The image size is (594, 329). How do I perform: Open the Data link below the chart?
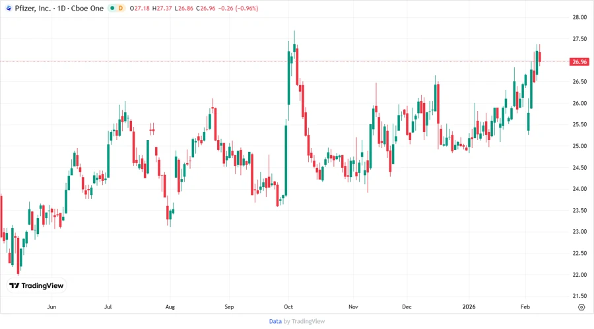coord(275,321)
